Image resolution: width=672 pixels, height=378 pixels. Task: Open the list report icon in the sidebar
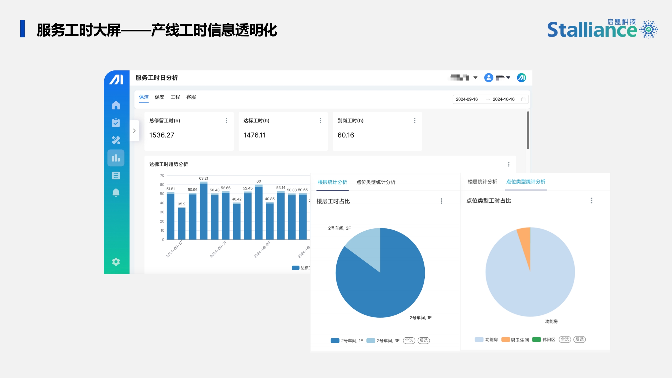(116, 176)
